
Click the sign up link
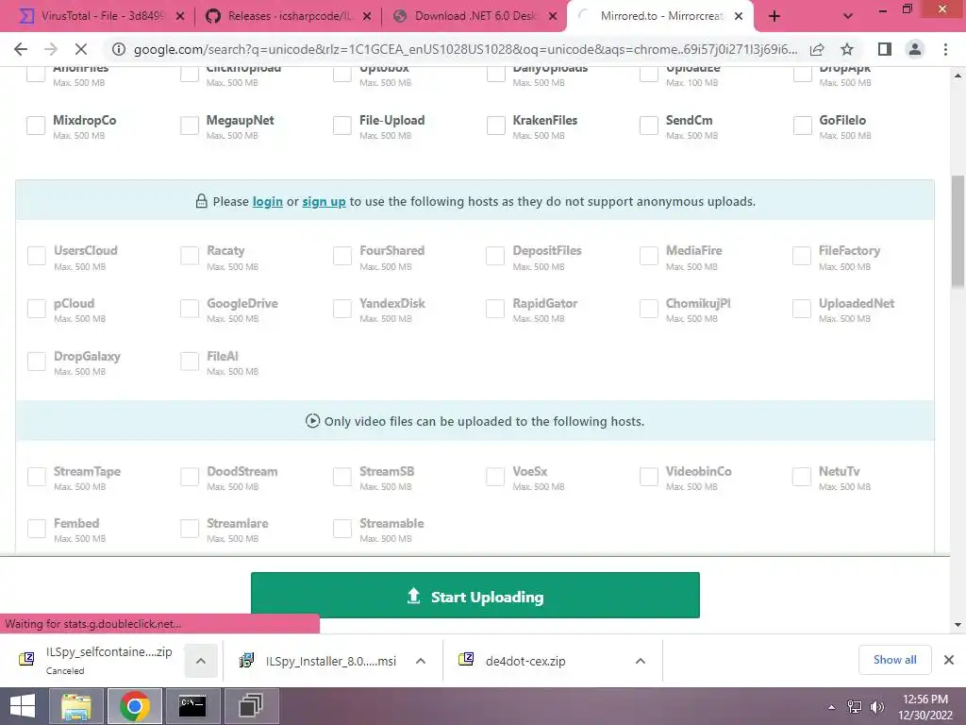325,202
